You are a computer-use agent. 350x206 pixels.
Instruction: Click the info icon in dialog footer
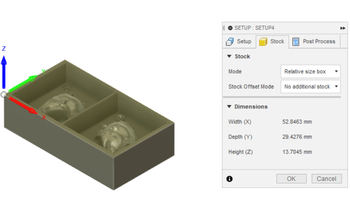point(230,179)
